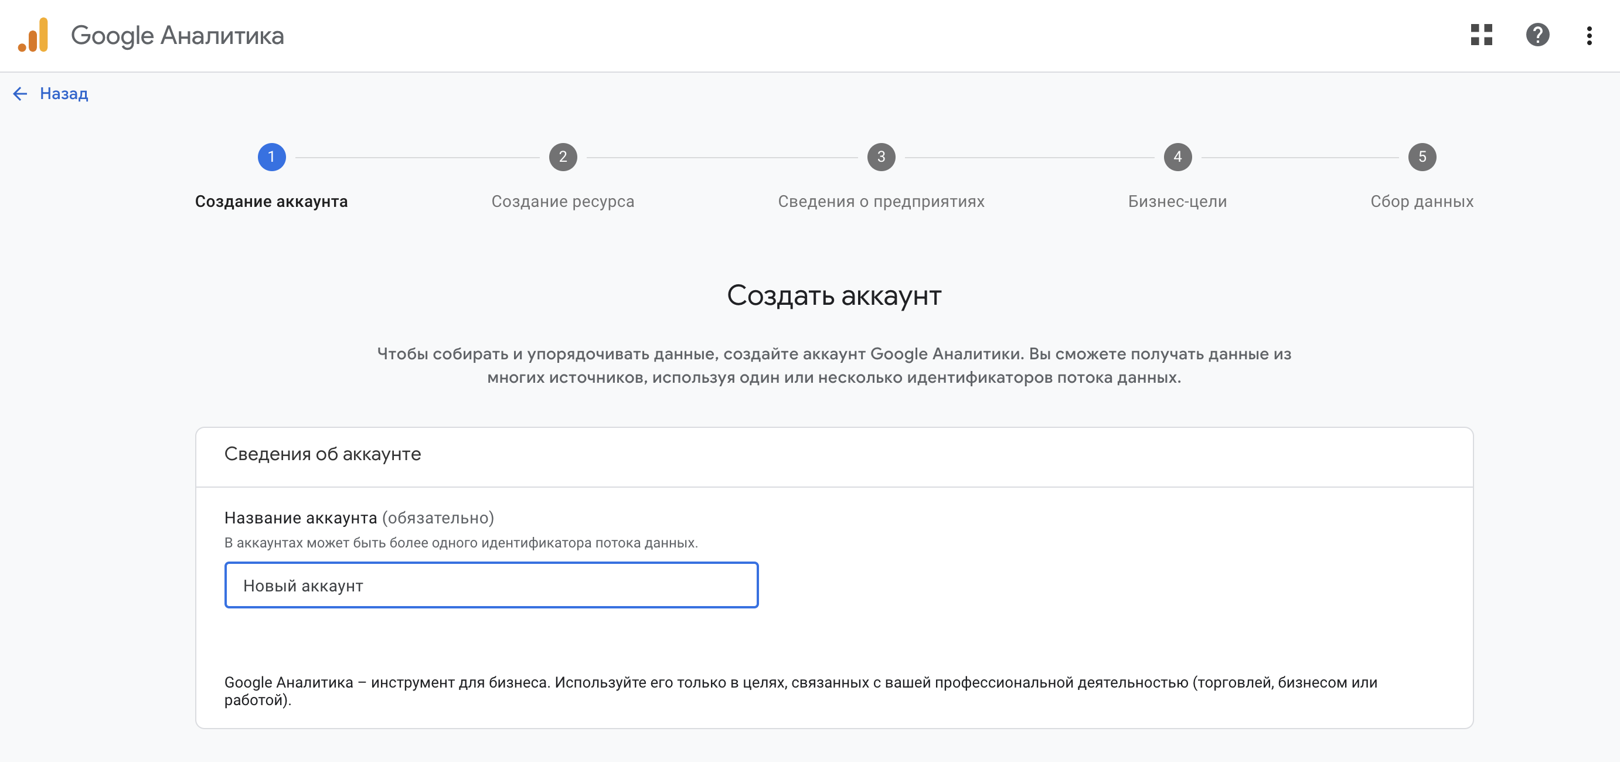Select step 2 circle in stepper

(x=563, y=157)
